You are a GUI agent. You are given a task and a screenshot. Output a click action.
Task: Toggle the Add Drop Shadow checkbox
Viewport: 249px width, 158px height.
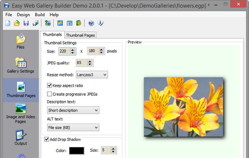point(46,139)
